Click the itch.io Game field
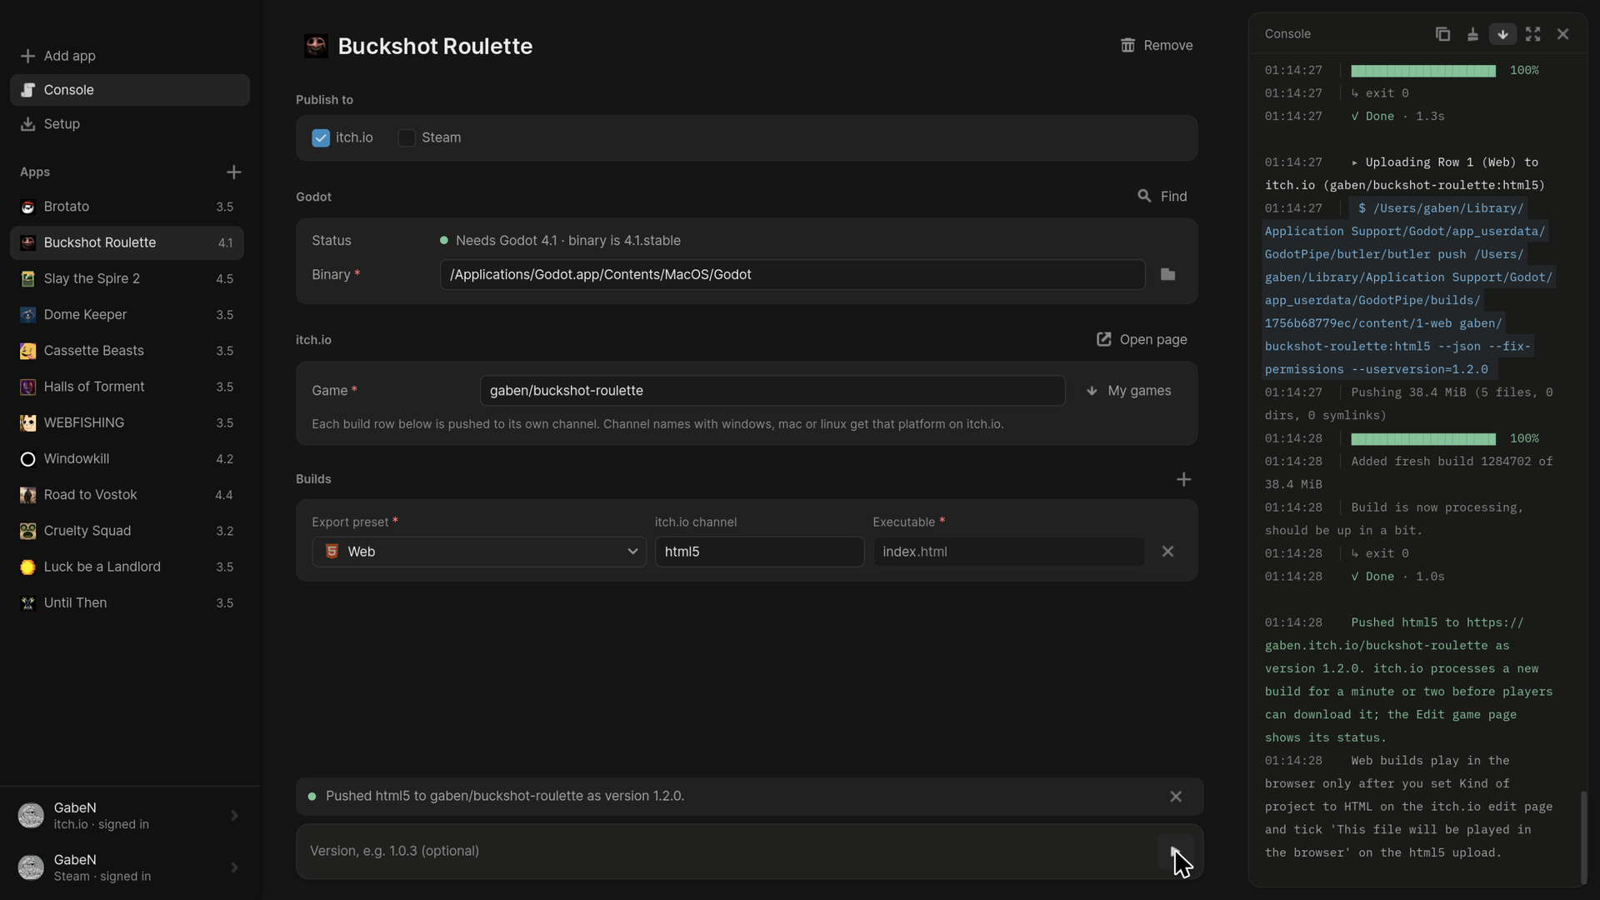This screenshot has width=1600, height=900. [x=772, y=391]
